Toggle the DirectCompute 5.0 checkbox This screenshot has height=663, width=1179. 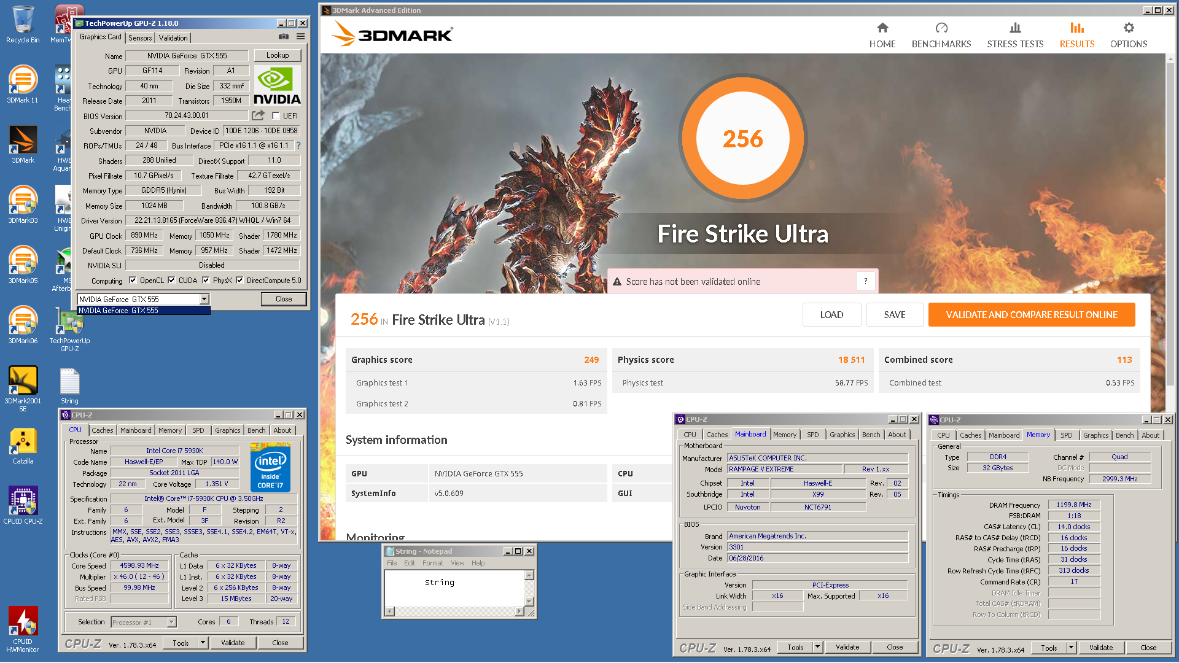pyautogui.click(x=239, y=281)
